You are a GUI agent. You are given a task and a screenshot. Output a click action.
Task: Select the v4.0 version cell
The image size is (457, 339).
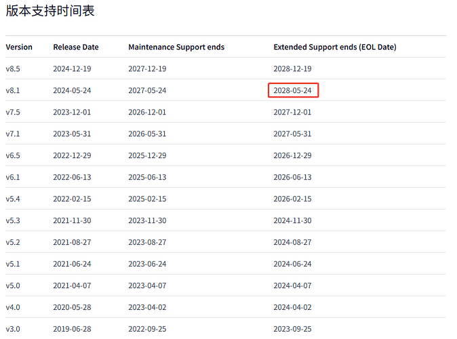click(13, 307)
